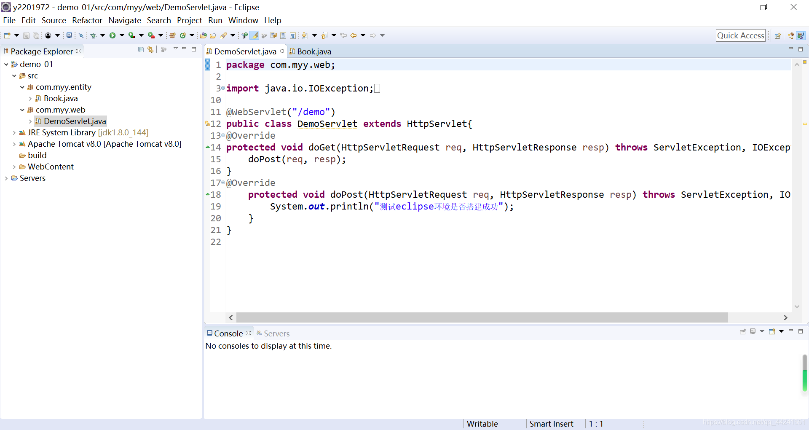Click the Last Edit Location icon

pos(343,35)
